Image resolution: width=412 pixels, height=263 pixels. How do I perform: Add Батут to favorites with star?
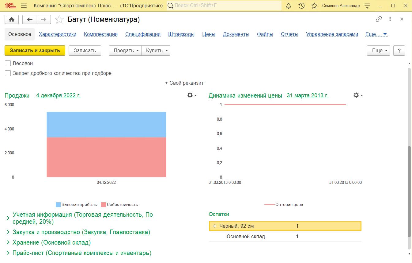click(59, 20)
